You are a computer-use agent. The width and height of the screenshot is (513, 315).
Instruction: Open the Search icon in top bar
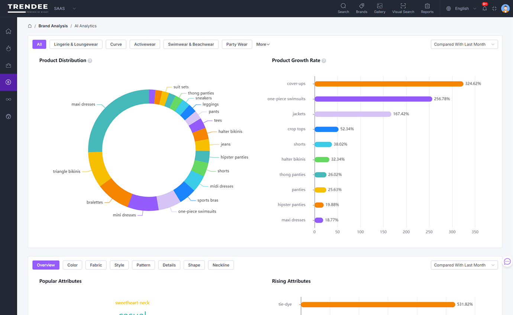click(x=343, y=8)
